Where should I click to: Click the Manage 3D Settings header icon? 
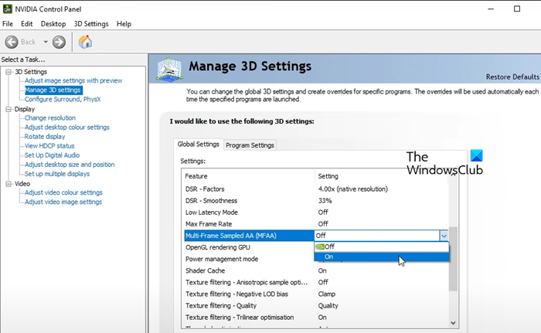[x=169, y=70]
